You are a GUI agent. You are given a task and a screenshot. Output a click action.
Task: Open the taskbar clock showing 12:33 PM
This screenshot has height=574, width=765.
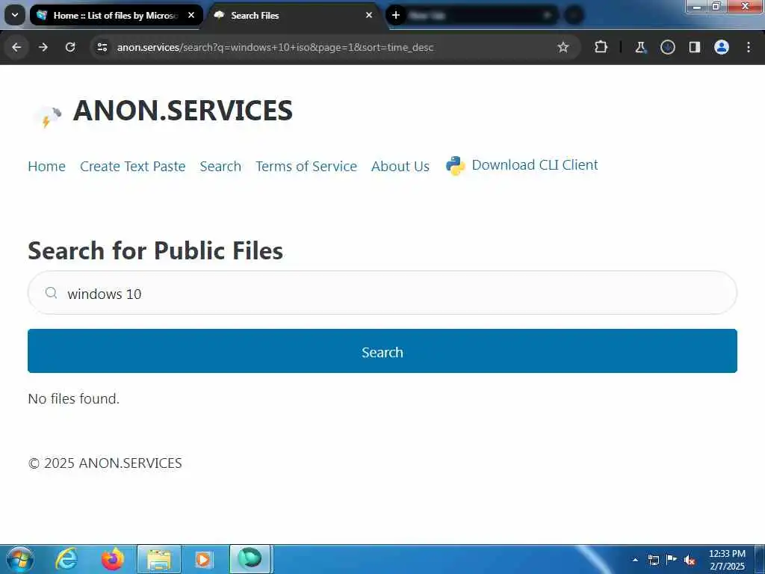tap(727, 560)
